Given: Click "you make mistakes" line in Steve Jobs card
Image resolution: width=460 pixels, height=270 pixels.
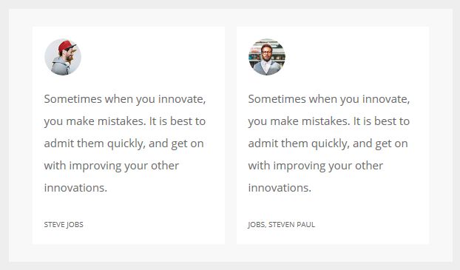Looking at the screenshot, I should pyautogui.click(x=125, y=121).
